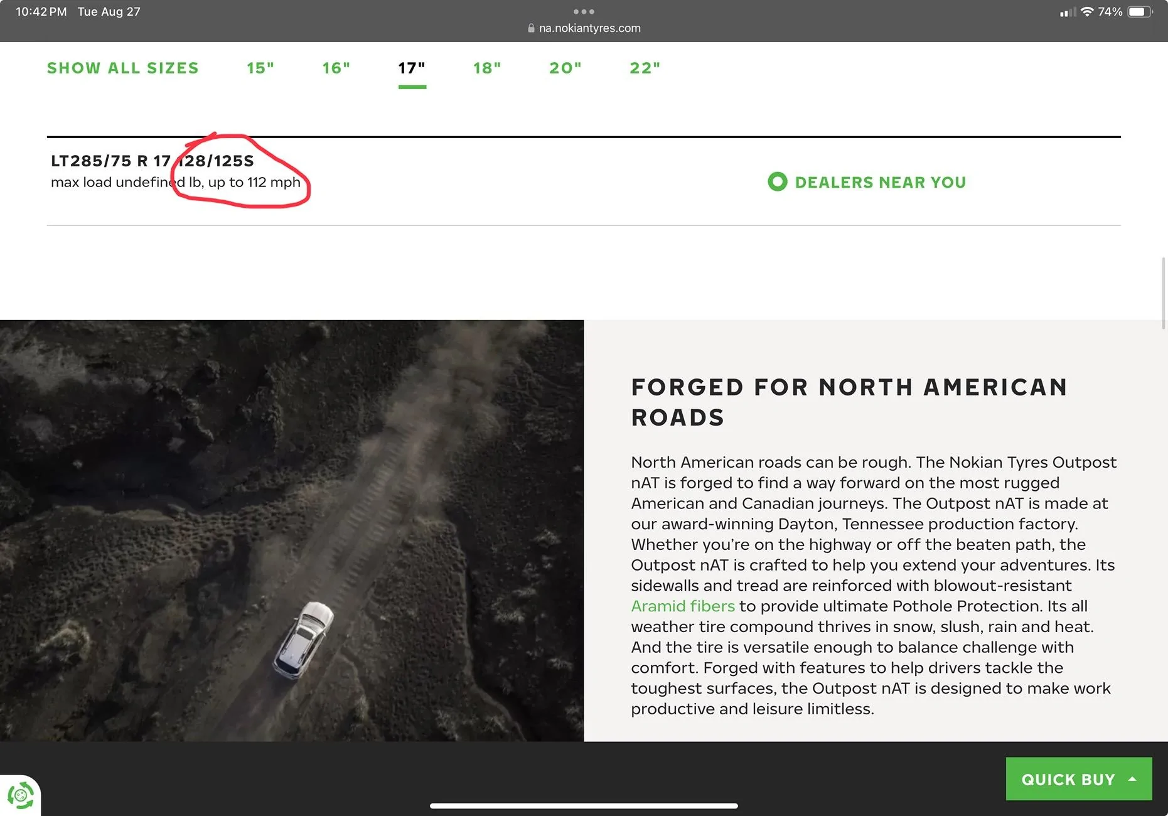Click the Forged for North American Roads heading
1168x816 pixels.
coord(849,402)
